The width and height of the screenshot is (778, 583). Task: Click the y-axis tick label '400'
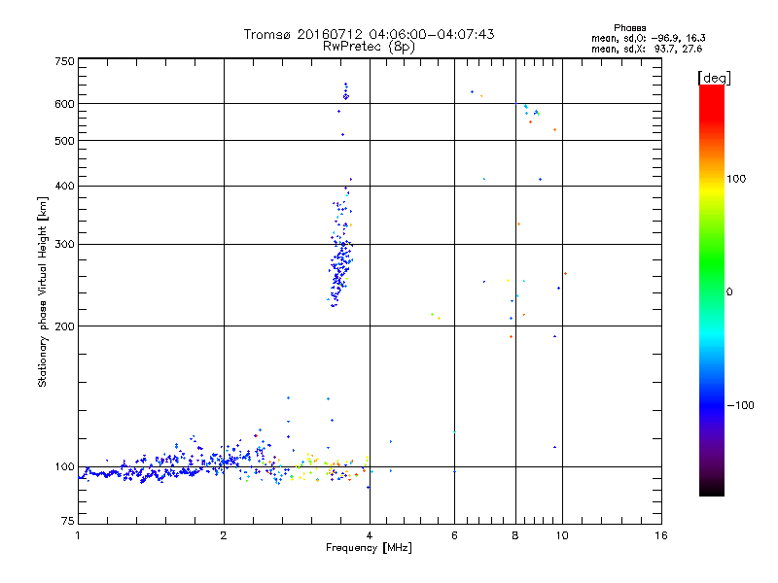(64, 186)
